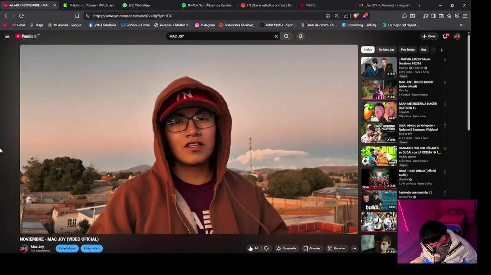Open options for J BALVIN BZRP video
The width and height of the screenshot is (491, 275).
[445, 60]
